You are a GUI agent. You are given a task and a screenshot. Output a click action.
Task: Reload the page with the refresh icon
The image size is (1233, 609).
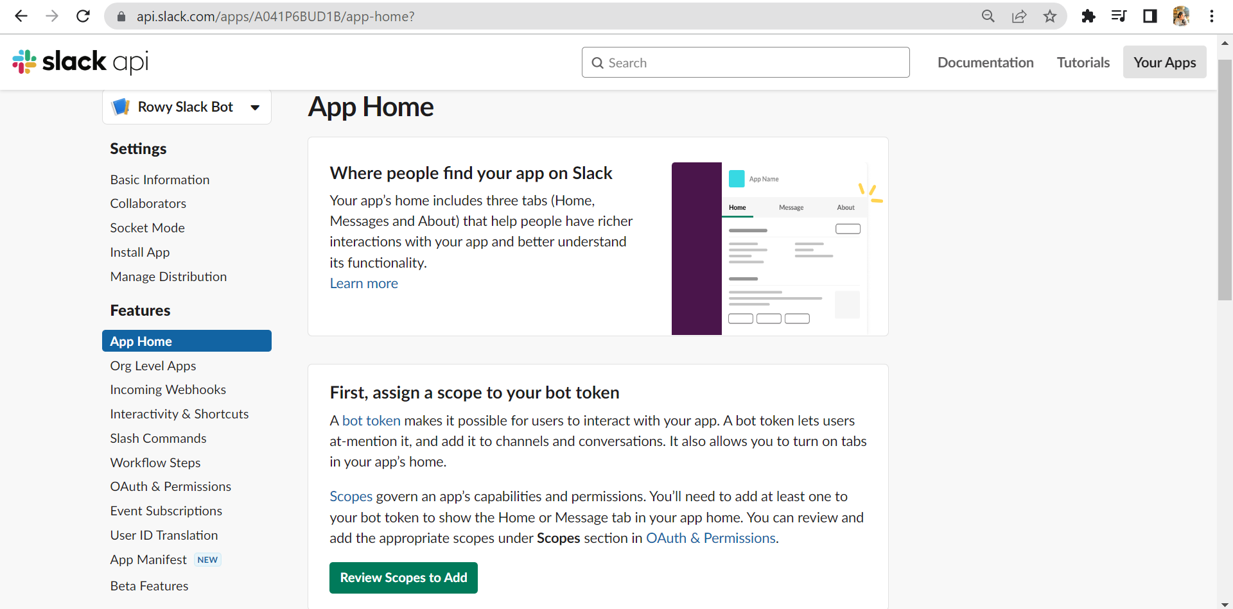click(83, 16)
